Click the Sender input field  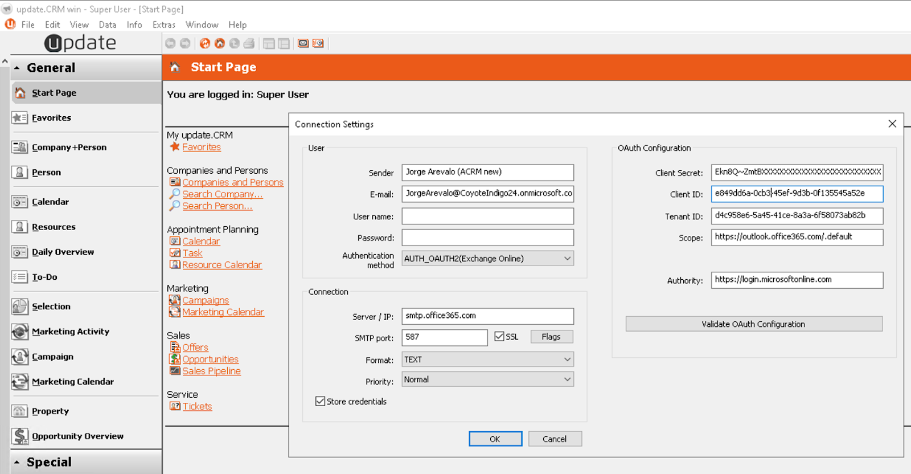488,172
